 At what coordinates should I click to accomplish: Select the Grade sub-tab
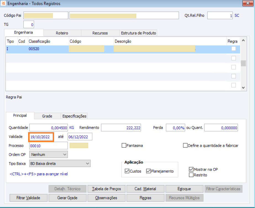click(x=47, y=116)
